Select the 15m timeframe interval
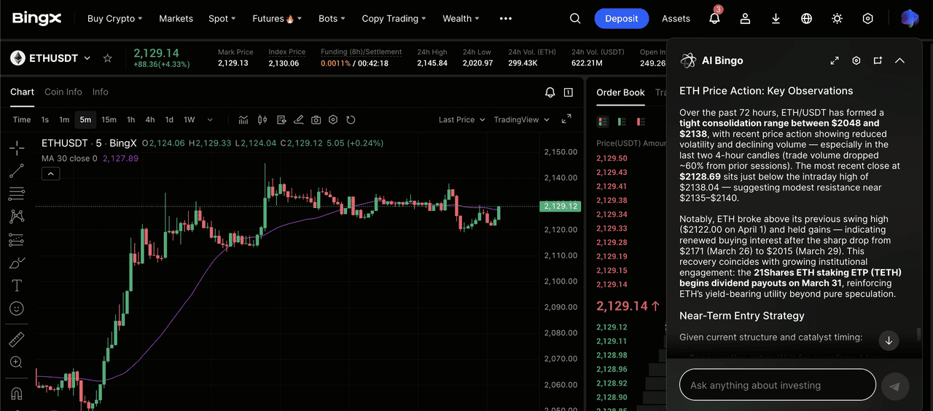933x411 pixels. (x=109, y=120)
